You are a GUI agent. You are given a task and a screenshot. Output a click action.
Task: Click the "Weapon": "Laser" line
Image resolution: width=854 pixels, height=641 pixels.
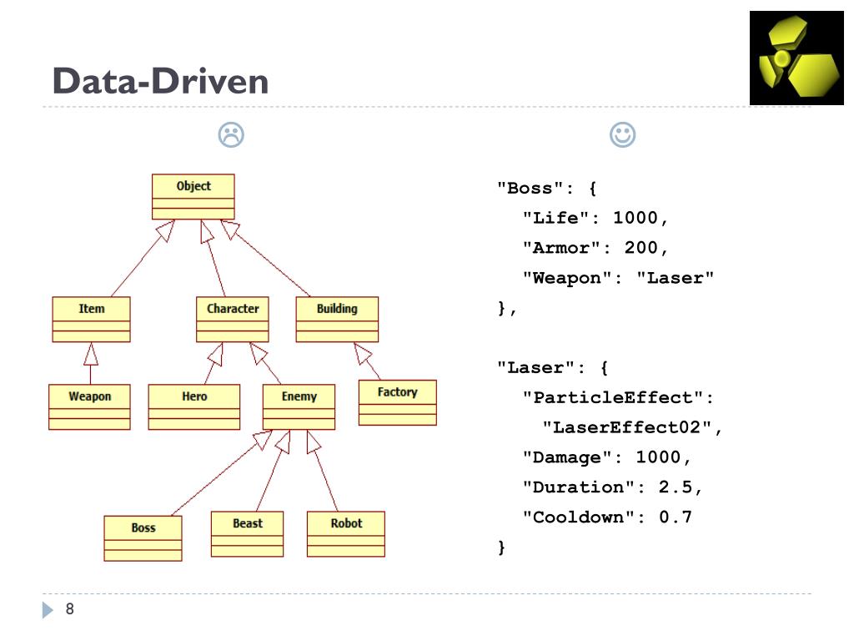tap(618, 278)
